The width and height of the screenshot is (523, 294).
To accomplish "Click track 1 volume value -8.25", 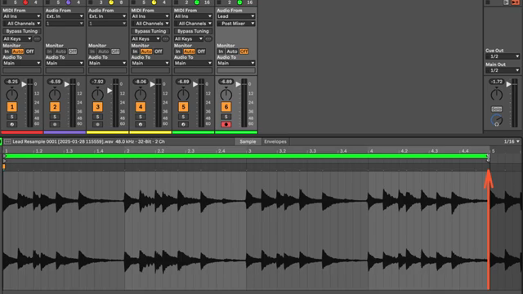I will pos(12,82).
